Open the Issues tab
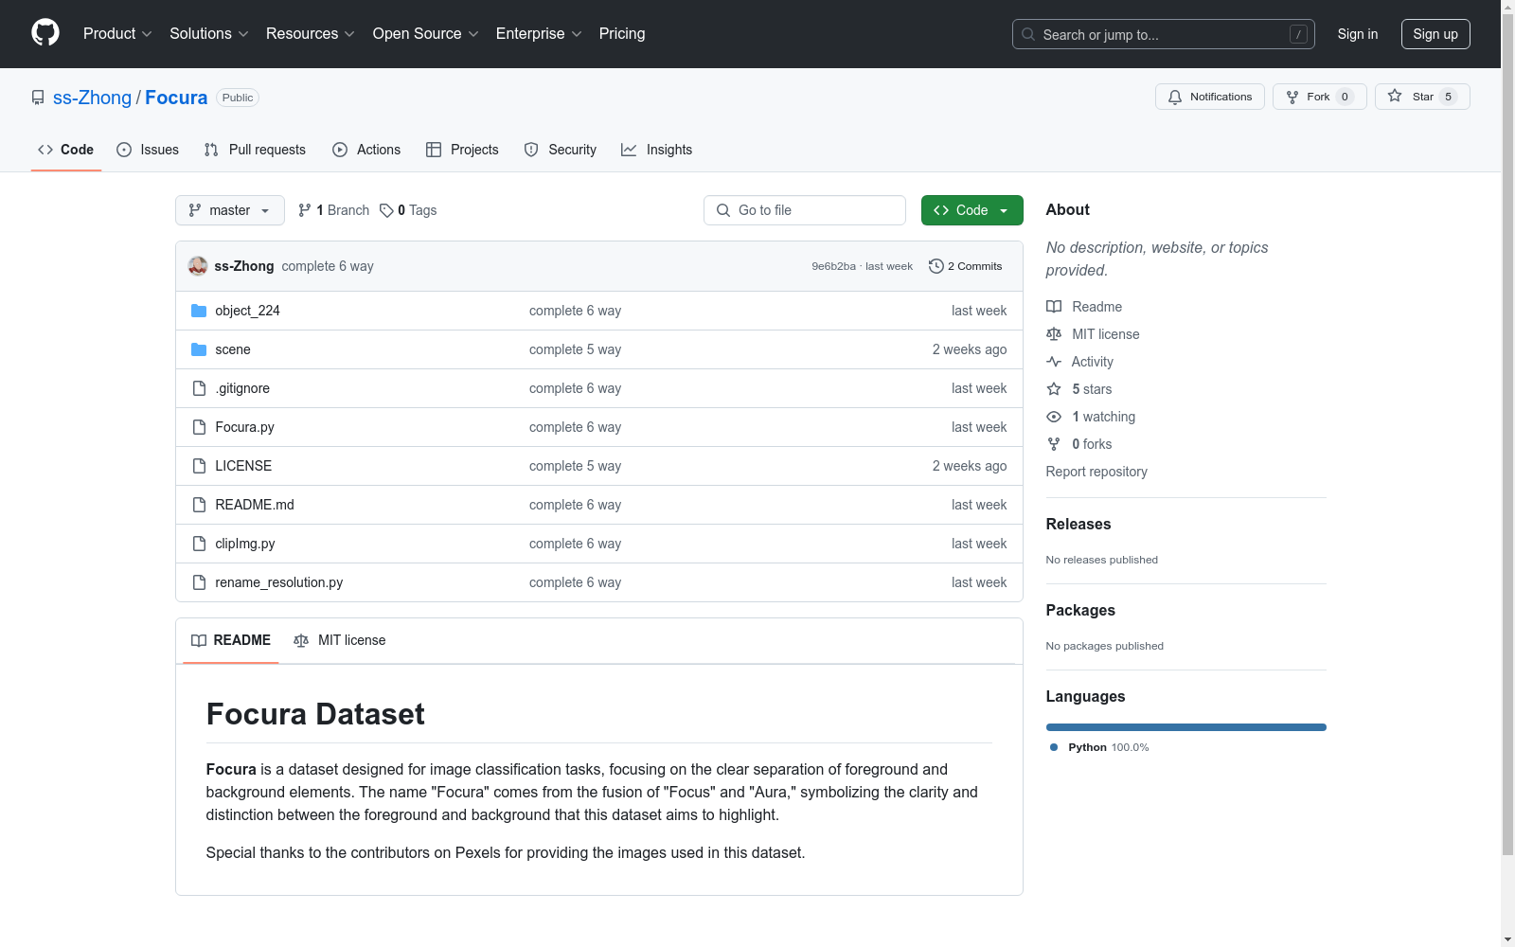1515x947 pixels. click(148, 150)
